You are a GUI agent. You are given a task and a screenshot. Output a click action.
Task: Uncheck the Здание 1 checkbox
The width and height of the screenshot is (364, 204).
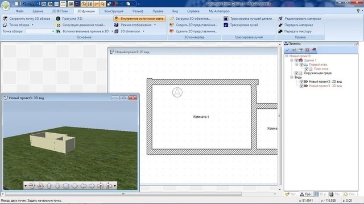pos(296,61)
